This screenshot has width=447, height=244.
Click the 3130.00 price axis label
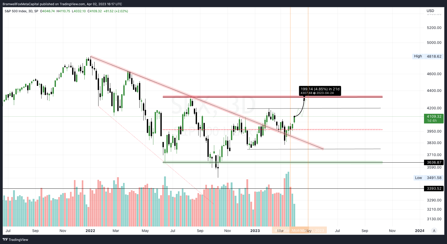click(x=434, y=219)
